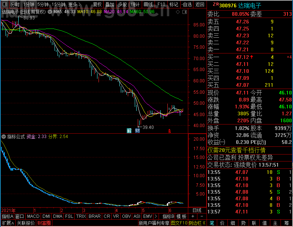Collapse the 侧边栏 sidebar
293x227 pixels.
point(197,223)
